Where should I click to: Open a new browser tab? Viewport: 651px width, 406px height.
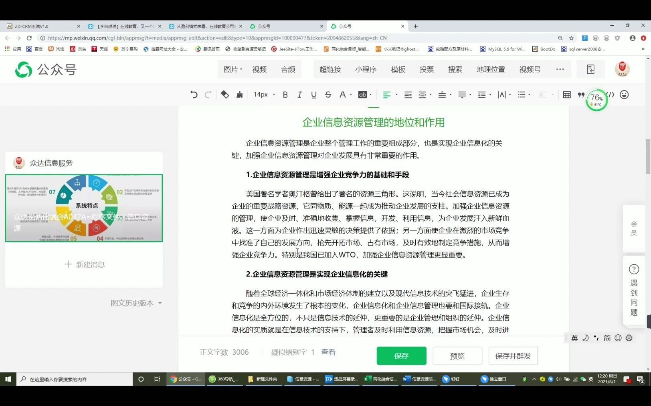(x=416, y=26)
